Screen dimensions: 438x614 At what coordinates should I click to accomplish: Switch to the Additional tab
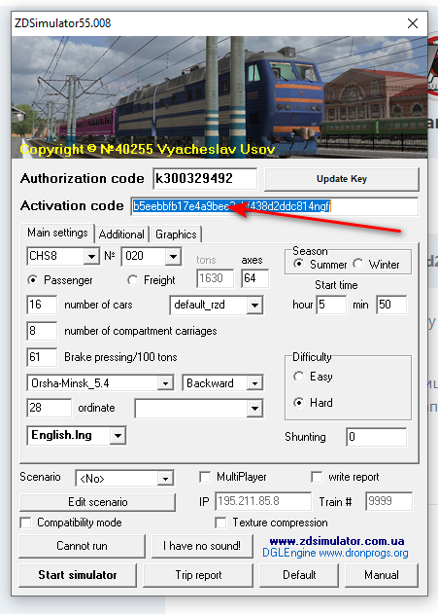pos(121,235)
